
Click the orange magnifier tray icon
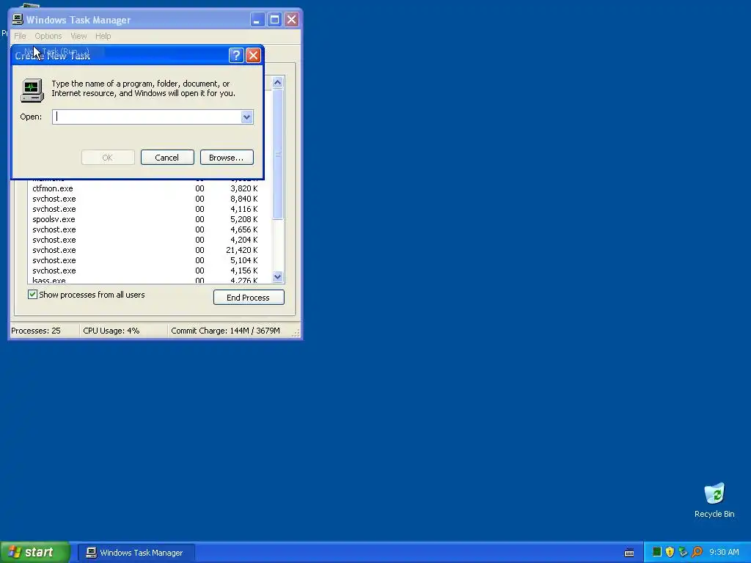(x=697, y=552)
